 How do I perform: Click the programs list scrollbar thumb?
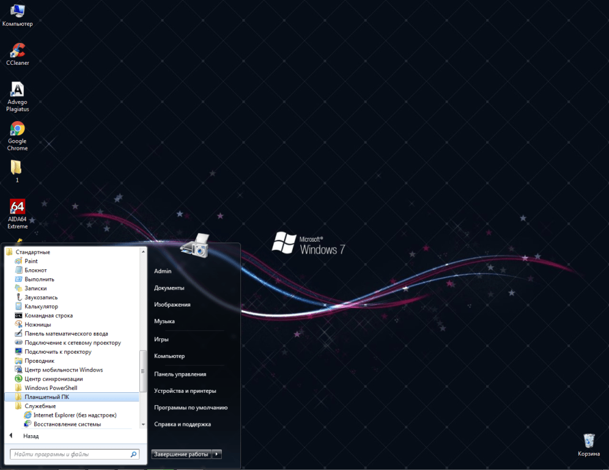coord(143,371)
